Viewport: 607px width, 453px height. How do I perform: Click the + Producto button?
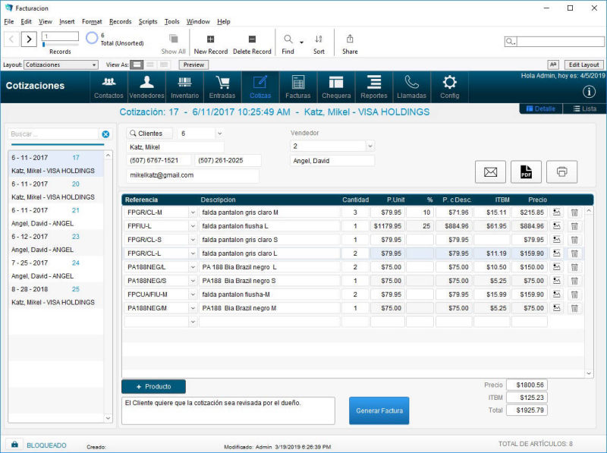(153, 386)
